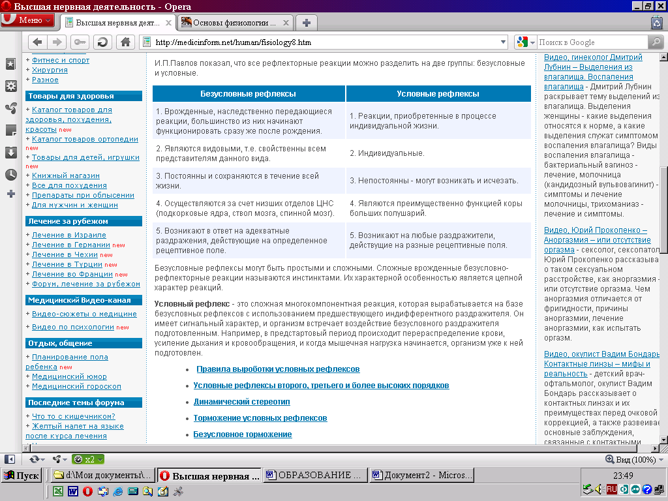Open link Динамический стереотип

point(241,402)
